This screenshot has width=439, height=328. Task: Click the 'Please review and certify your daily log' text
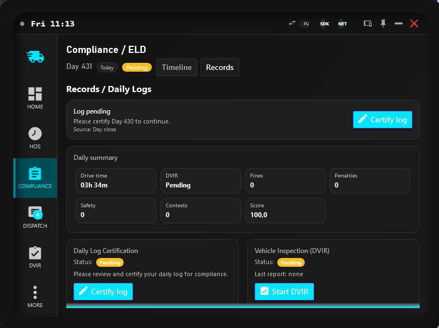(x=151, y=274)
